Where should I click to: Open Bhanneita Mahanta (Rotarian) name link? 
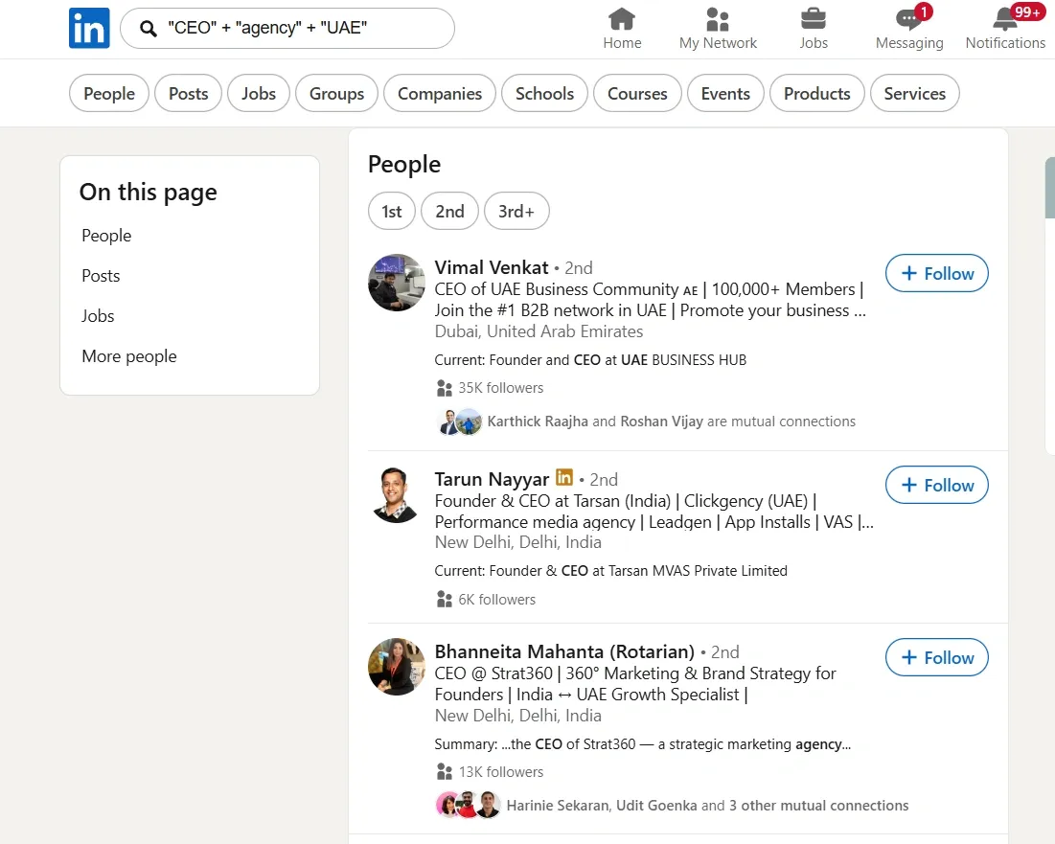point(564,651)
